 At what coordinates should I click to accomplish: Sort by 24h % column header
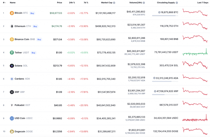click(x=72, y=3)
